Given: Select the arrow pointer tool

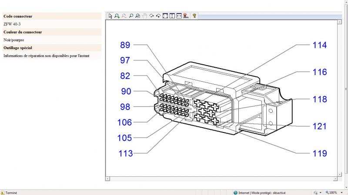Looking at the screenshot, I should [110, 16].
